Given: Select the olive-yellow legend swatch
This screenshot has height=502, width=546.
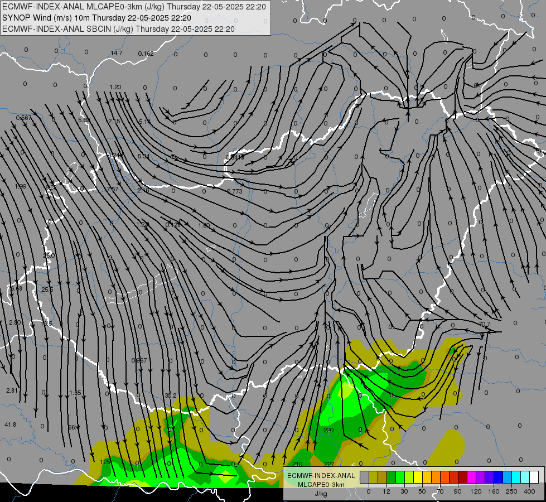Looking at the screenshot, I should coord(373,477).
